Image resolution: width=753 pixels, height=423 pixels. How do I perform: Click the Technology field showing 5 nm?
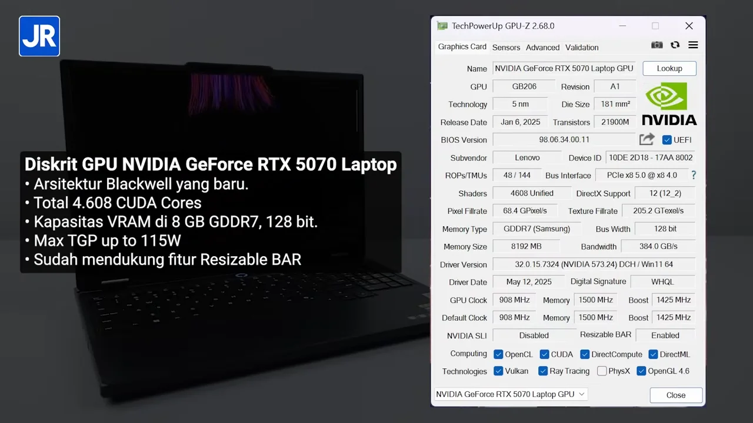coord(520,104)
